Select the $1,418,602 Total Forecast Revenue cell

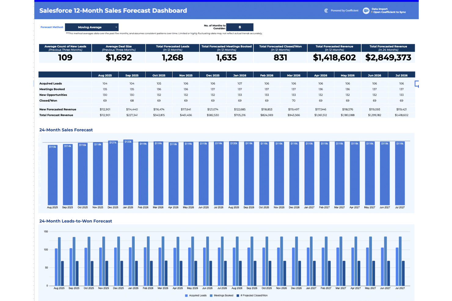[401, 115]
